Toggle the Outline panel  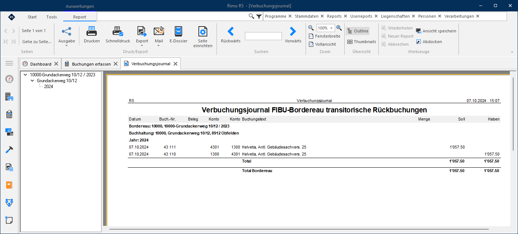pyautogui.click(x=358, y=31)
